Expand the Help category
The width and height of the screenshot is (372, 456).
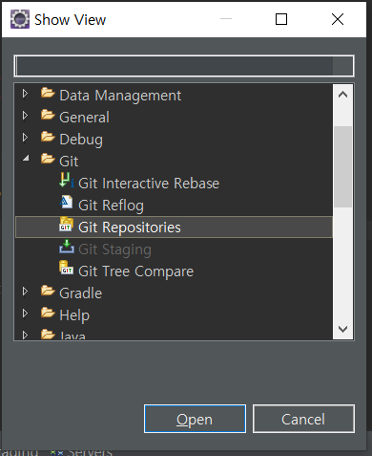(25, 314)
